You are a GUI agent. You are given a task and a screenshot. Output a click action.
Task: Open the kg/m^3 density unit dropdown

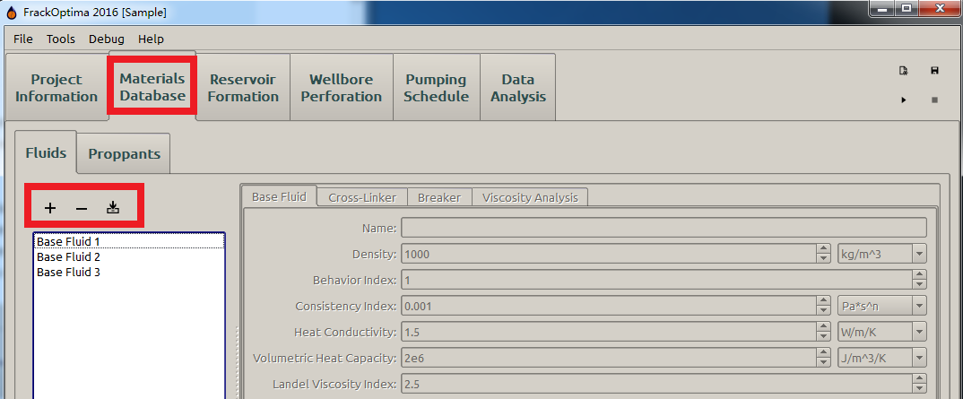882,254
